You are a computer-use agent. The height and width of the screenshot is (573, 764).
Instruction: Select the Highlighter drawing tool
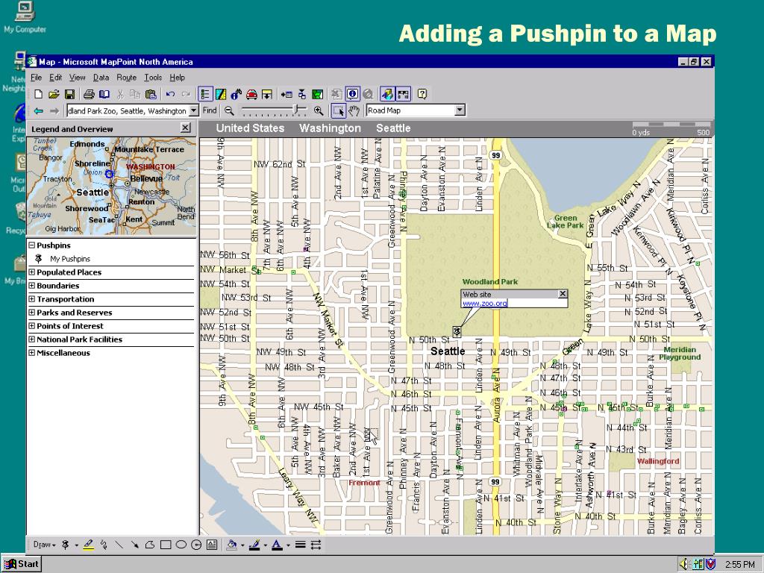tap(89, 545)
